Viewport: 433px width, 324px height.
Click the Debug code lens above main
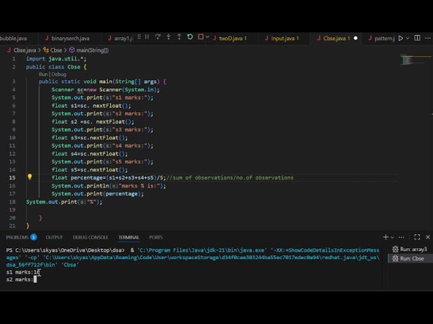point(59,74)
